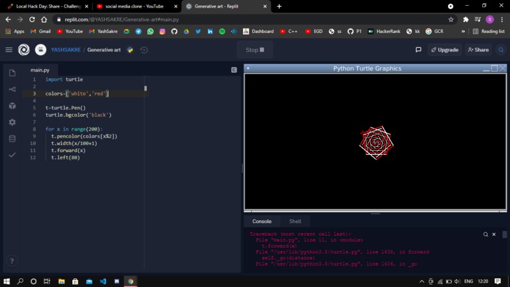The height and width of the screenshot is (287, 510).
Task: Reload the page
Action: point(32,20)
